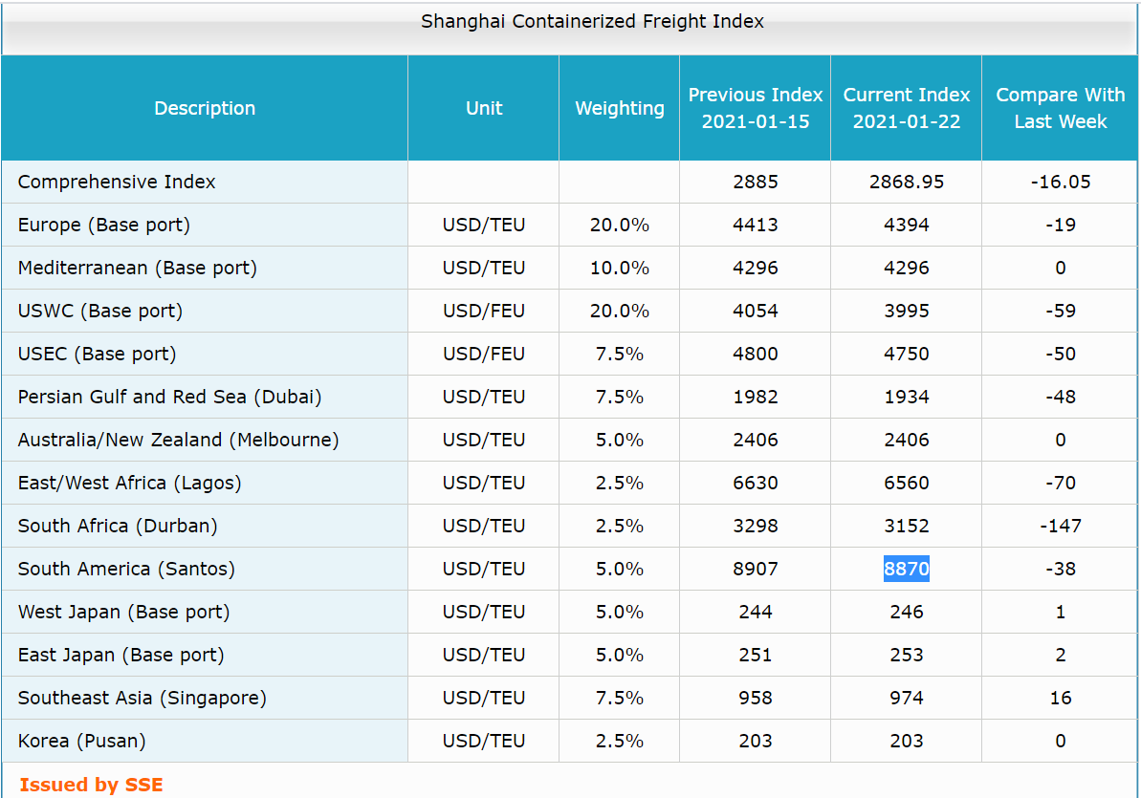The width and height of the screenshot is (1141, 798).
Task: Click 'Persian Gulf and Red Sea (Dubai)' cell
Action: tap(169, 397)
